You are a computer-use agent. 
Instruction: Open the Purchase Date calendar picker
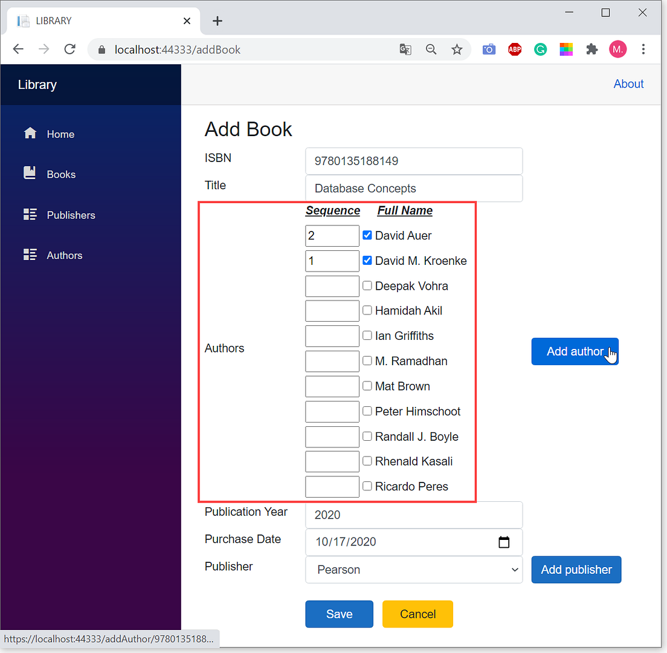point(504,542)
